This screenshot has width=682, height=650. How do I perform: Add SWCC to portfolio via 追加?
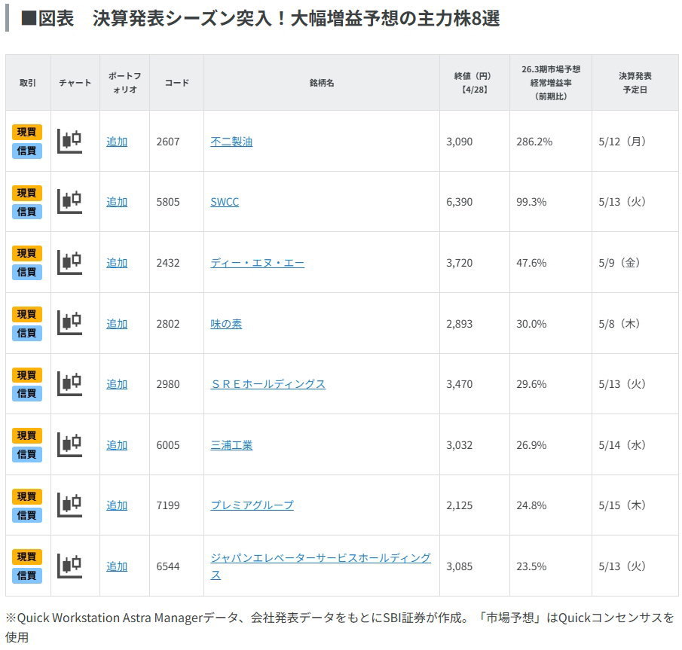click(117, 202)
